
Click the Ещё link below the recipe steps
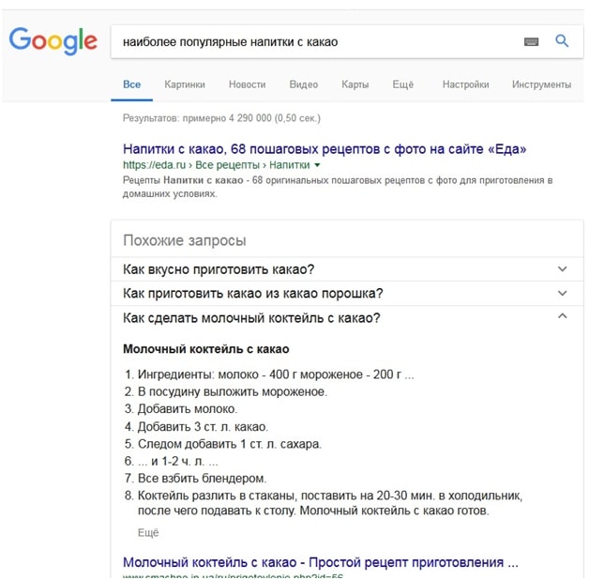point(148,532)
